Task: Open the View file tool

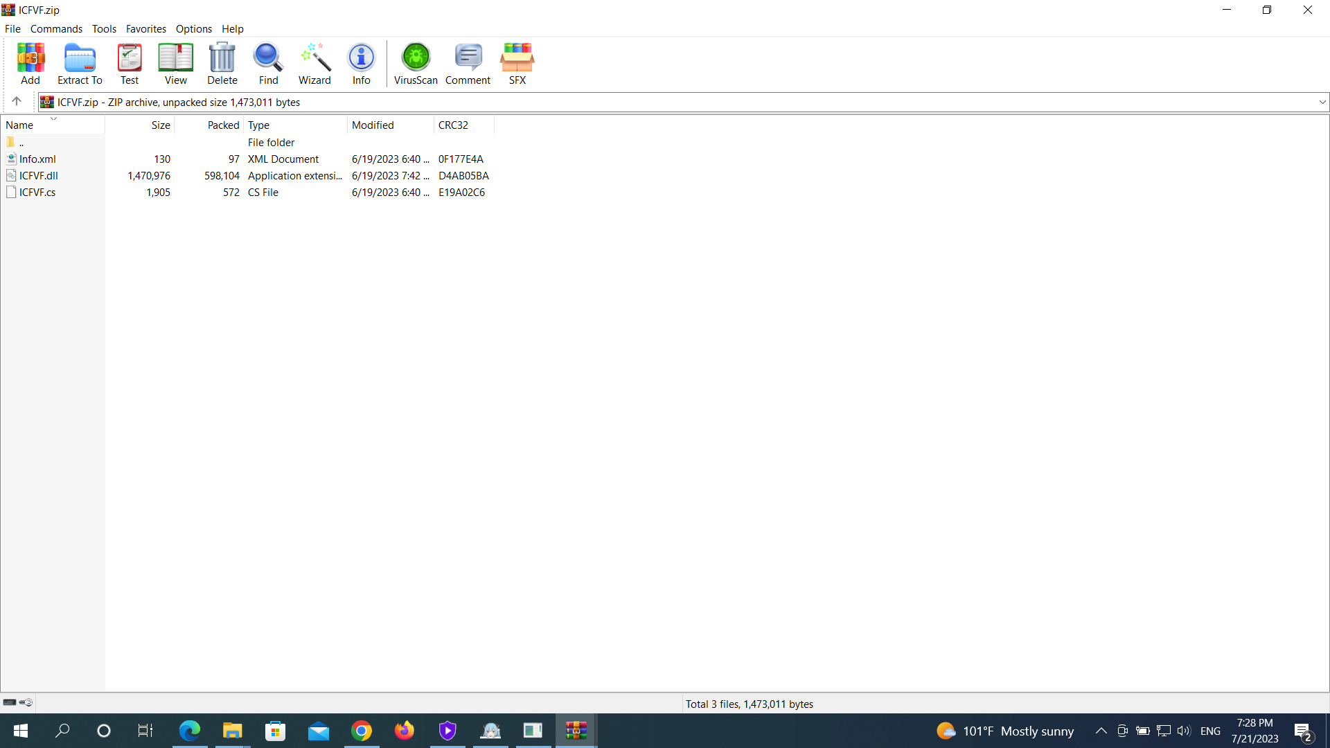Action: (175, 63)
